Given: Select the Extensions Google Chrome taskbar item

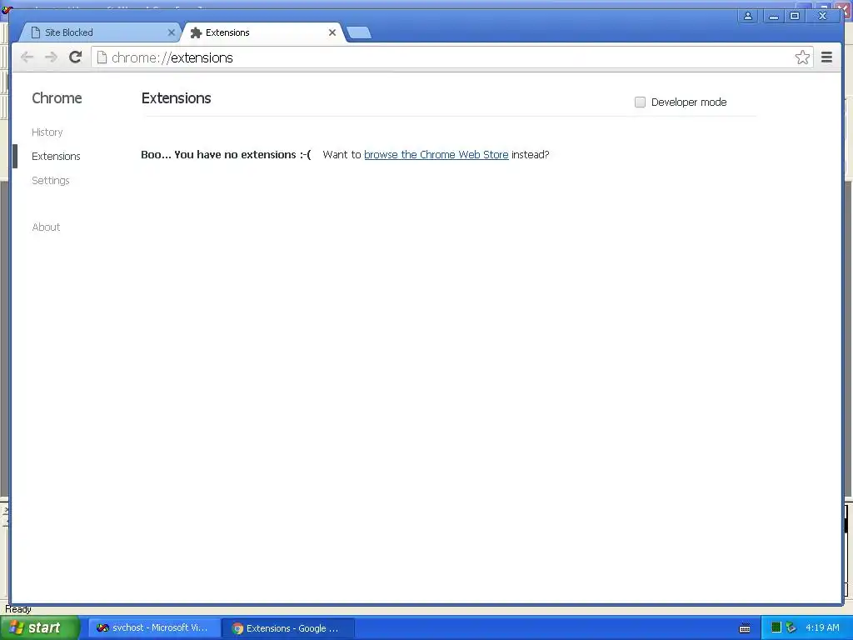Looking at the screenshot, I should (288, 628).
